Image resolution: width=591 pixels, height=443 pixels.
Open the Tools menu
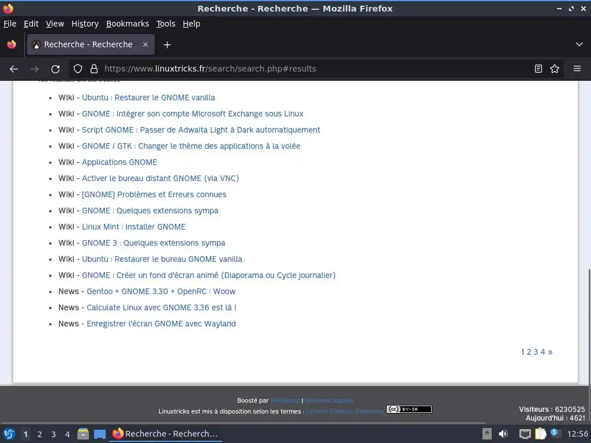pos(166,24)
